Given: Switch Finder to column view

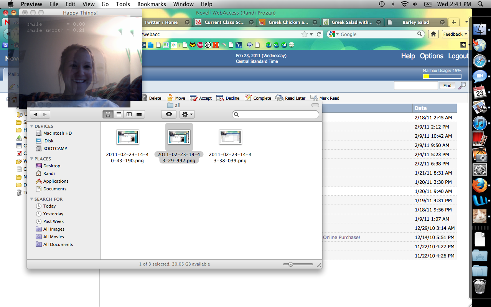Looking at the screenshot, I should coord(129,114).
